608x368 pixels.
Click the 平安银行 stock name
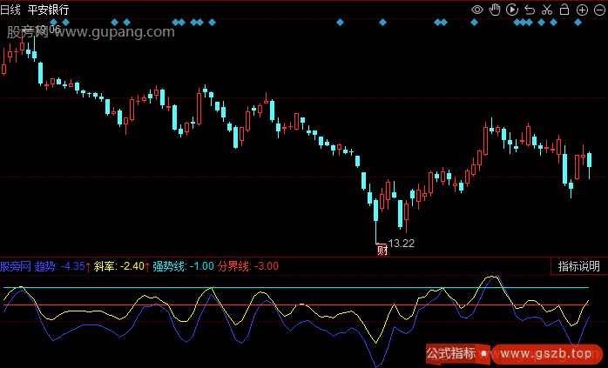[x=49, y=10]
